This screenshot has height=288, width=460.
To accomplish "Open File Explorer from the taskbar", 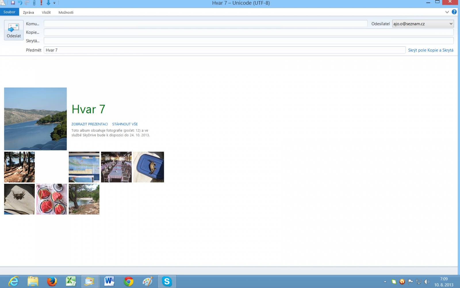I will tap(33, 281).
